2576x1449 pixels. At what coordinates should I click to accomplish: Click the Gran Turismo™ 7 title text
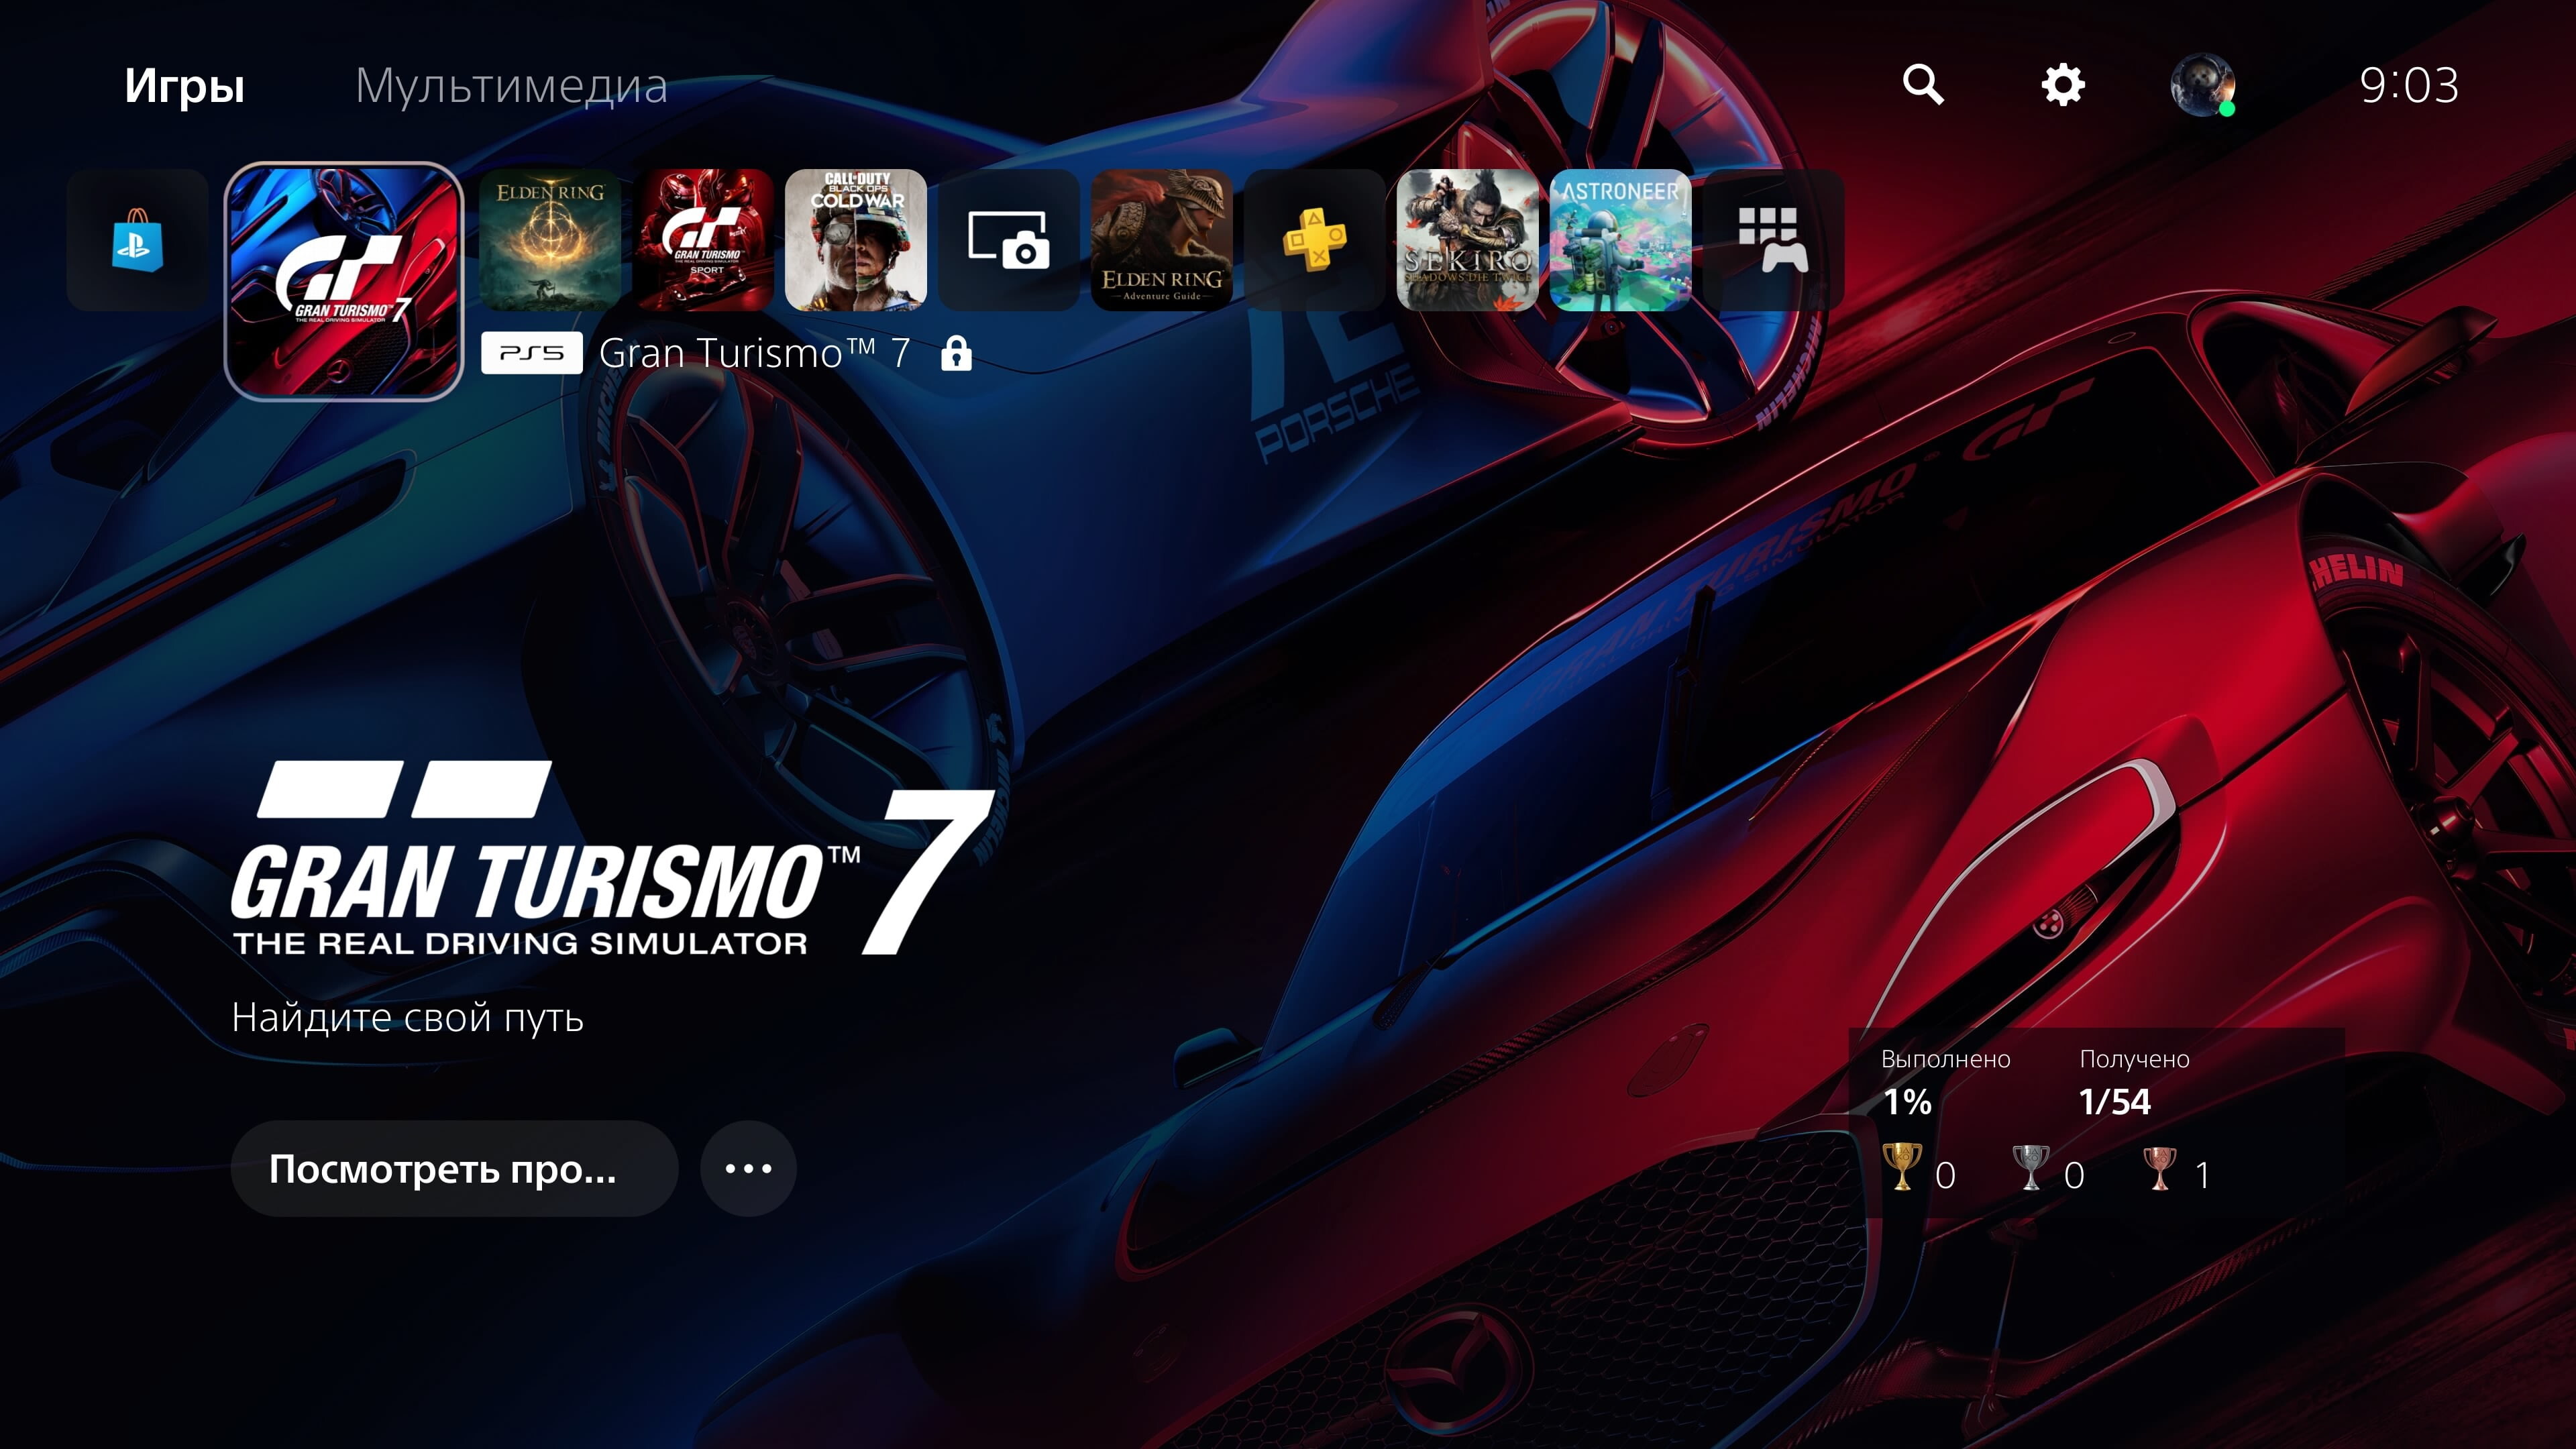point(755,353)
